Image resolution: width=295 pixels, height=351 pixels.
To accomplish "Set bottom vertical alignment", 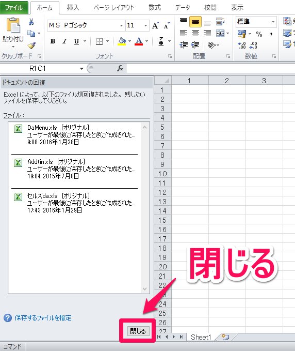I will click(207, 22).
